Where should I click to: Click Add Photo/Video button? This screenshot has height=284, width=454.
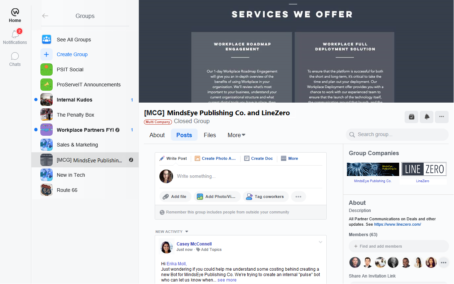(217, 197)
